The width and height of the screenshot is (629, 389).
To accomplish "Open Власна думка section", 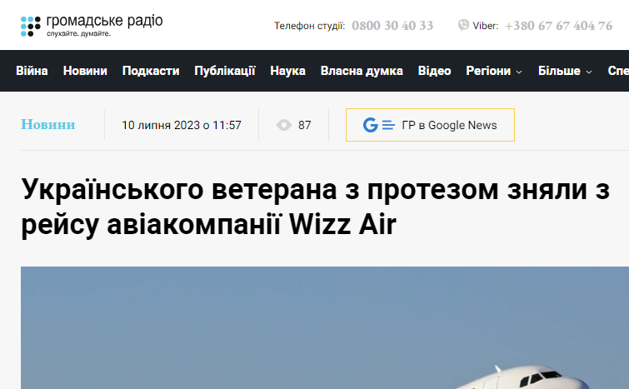I will coord(362,71).
